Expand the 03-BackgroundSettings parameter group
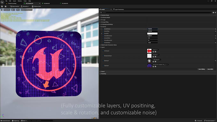 tap(100, 24)
